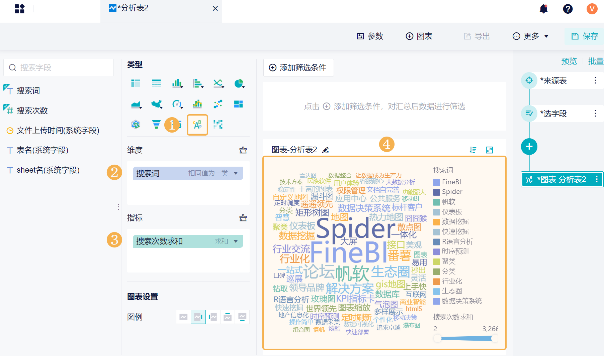Click the 批量 link

[596, 61]
